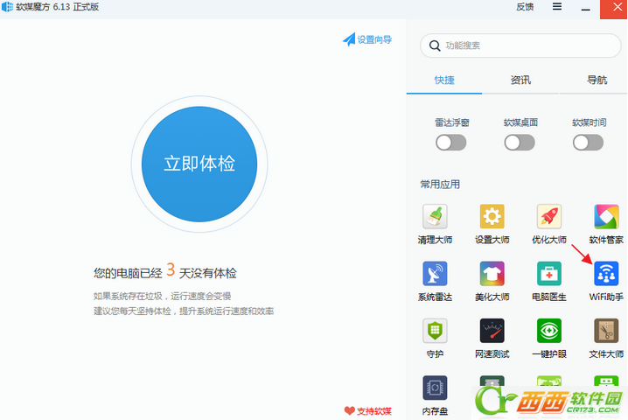Launch 设置大师 gear icon

(x=492, y=217)
